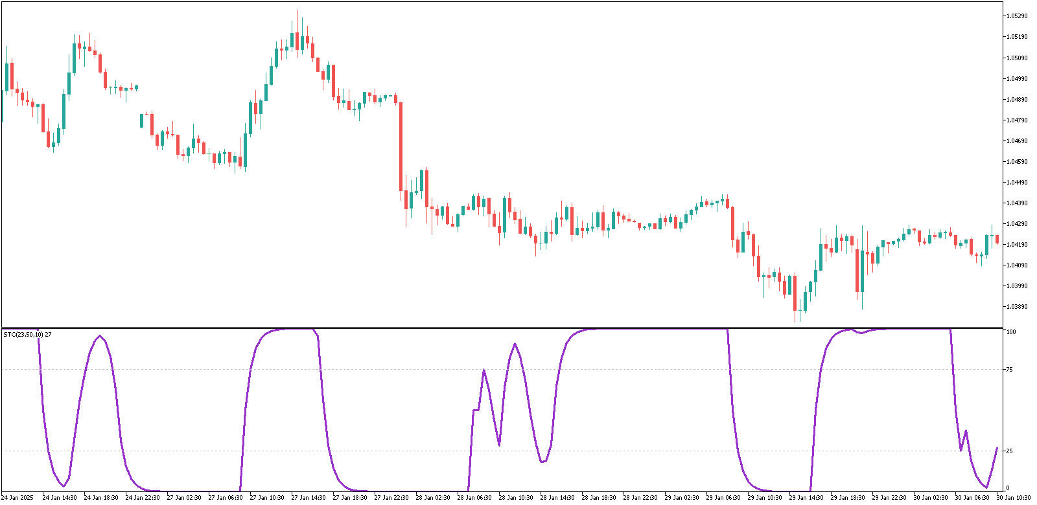This screenshot has height=505, width=1037.
Task: Click the 1.04590 price label
Action: 1018,162
